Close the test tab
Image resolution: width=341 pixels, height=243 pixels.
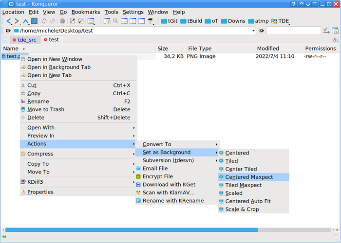(45, 40)
